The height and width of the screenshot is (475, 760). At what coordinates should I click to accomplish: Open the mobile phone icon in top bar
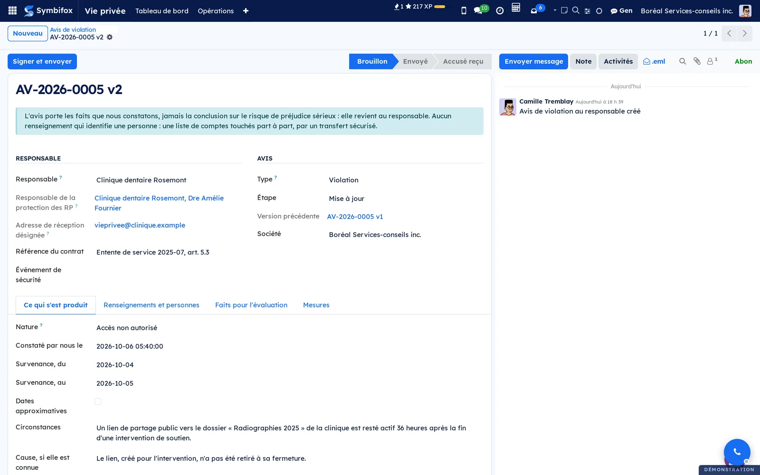point(464,10)
